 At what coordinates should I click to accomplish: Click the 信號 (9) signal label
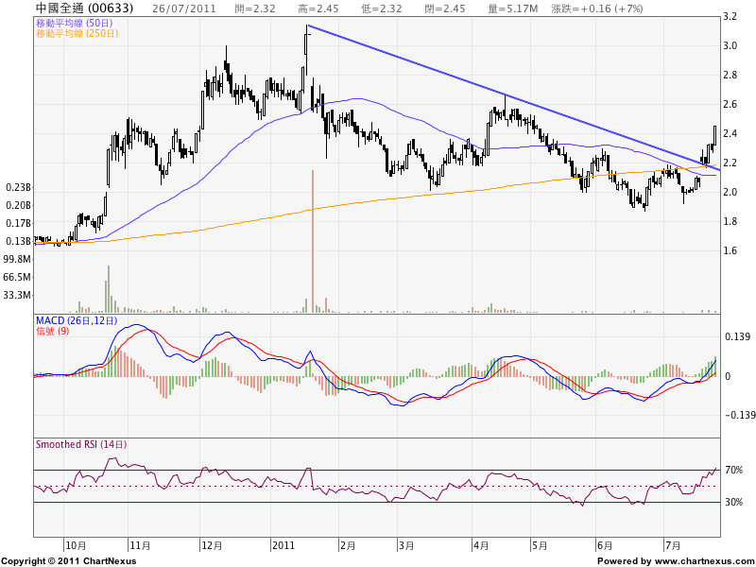pyautogui.click(x=53, y=332)
